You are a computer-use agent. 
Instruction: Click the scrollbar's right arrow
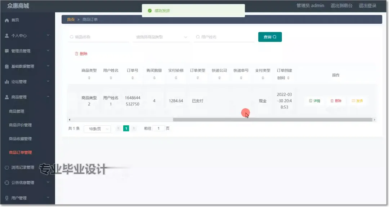[374, 120]
